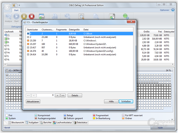This screenshot has height=133, width=178.
Task: Switch to the Blockansicht tab
Action: [x=16, y=122]
